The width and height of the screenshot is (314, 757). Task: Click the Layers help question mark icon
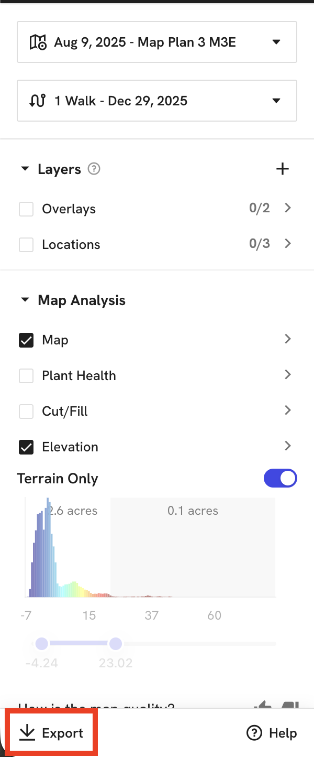click(94, 169)
